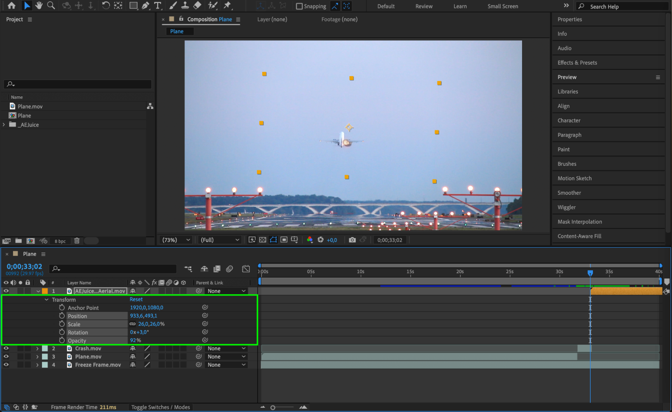Image resolution: width=672 pixels, height=412 pixels.
Task: Open the Effects & Presets panel
Action: 577,63
